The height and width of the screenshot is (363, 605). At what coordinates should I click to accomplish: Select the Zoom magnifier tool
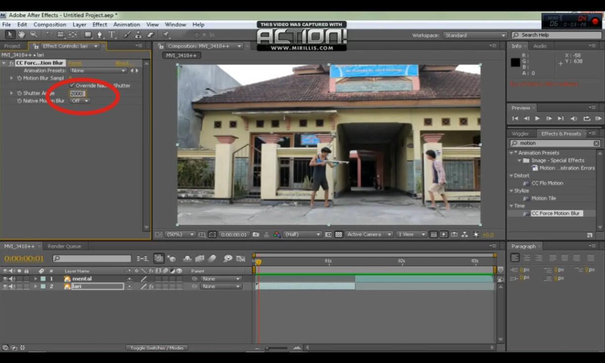34,35
